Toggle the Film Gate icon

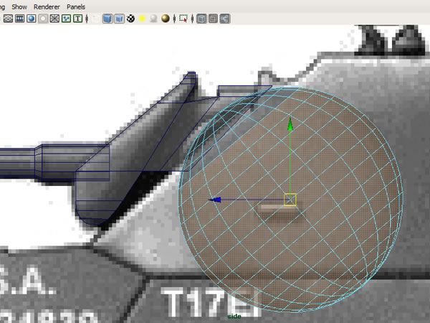coord(20,19)
